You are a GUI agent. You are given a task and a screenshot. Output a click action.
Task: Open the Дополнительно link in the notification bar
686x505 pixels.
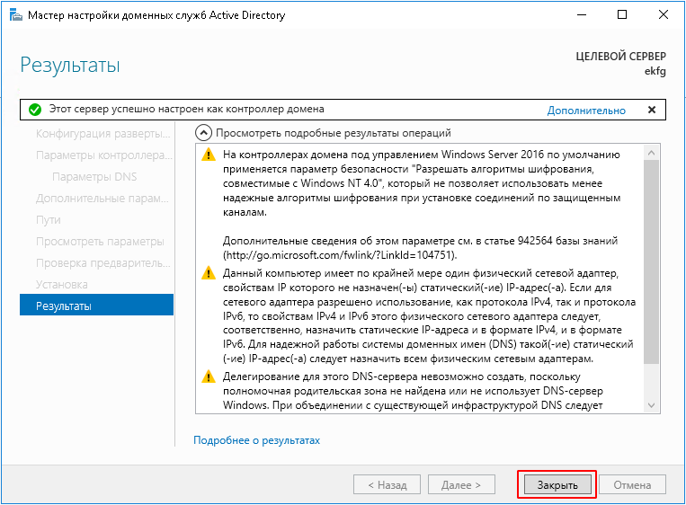(x=586, y=111)
